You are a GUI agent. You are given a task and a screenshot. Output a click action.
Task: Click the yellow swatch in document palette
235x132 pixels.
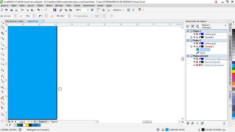[27, 125]
